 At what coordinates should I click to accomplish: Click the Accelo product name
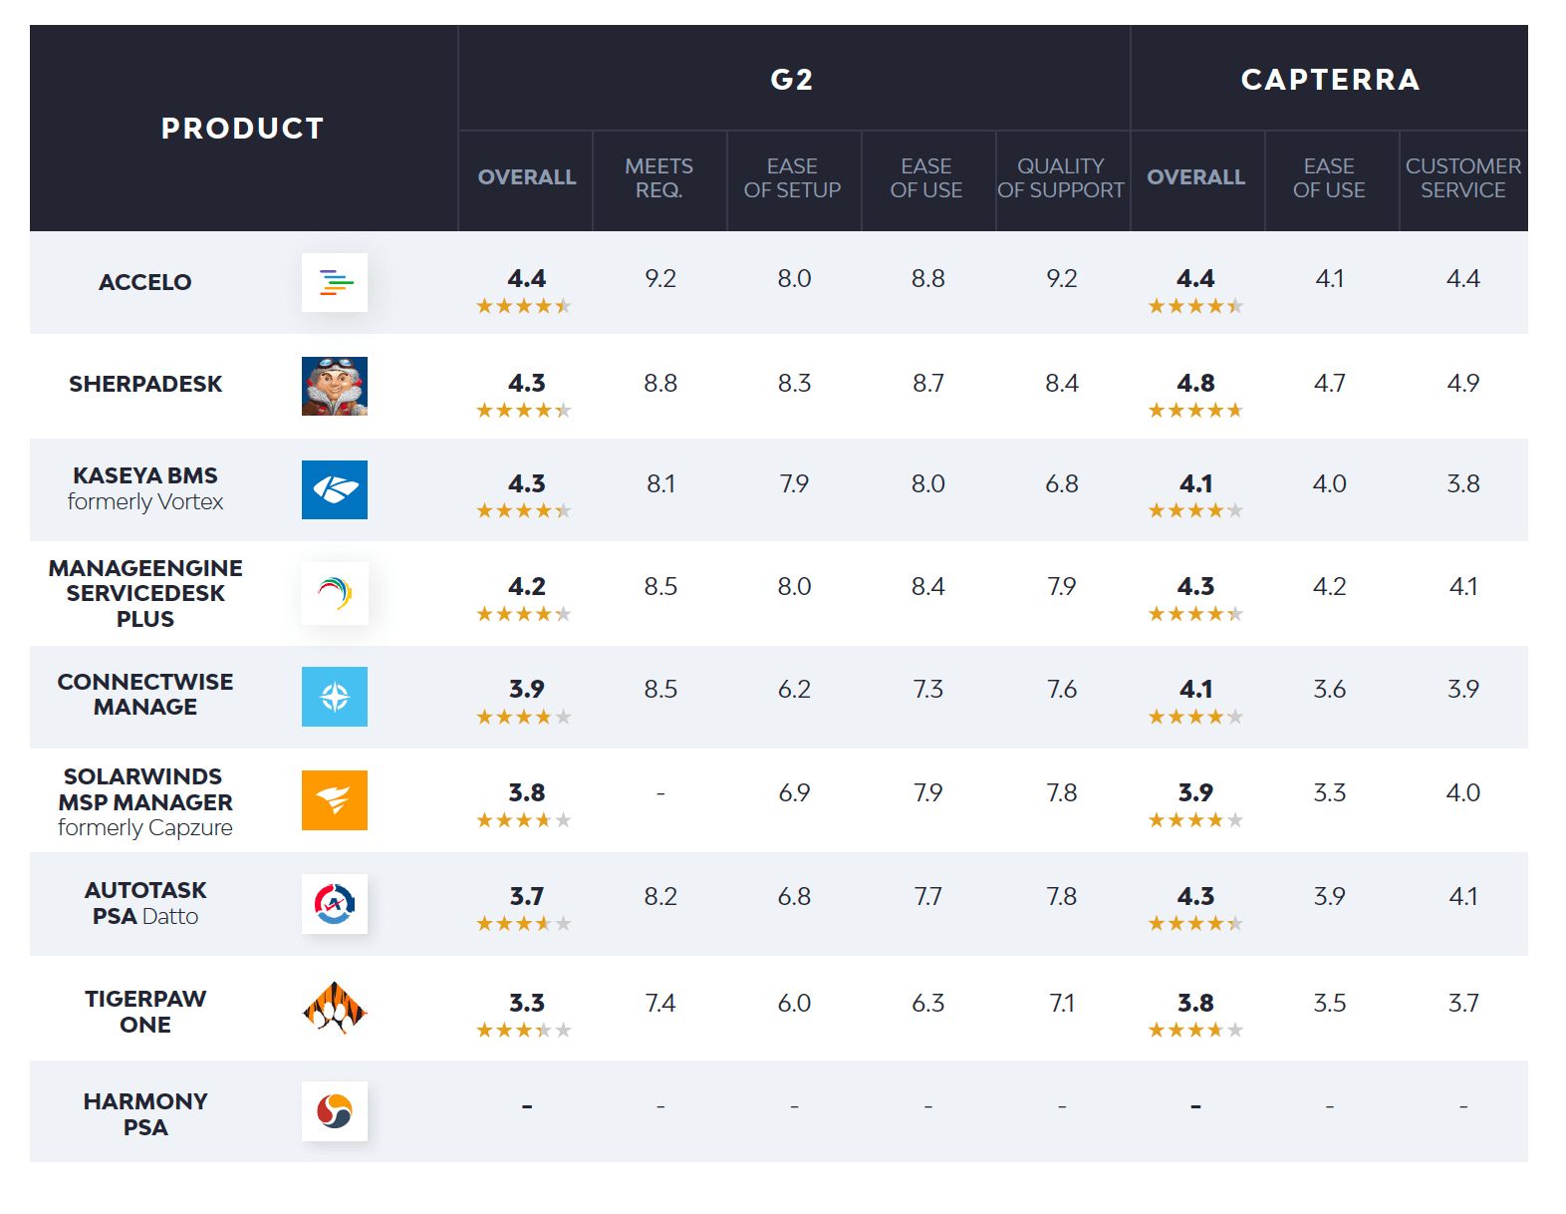[145, 283]
